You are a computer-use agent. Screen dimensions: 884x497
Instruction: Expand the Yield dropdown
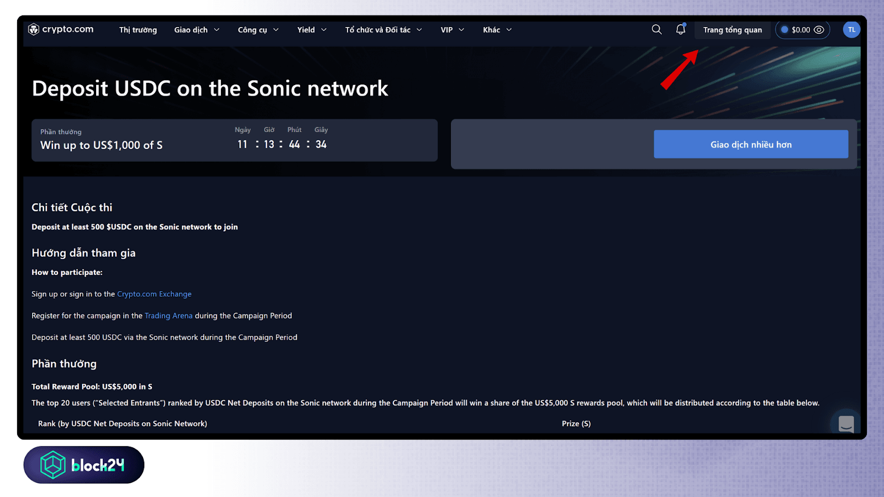(x=312, y=30)
